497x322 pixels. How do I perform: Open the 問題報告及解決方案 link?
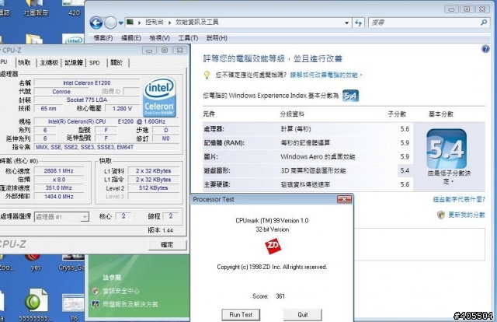point(130,304)
